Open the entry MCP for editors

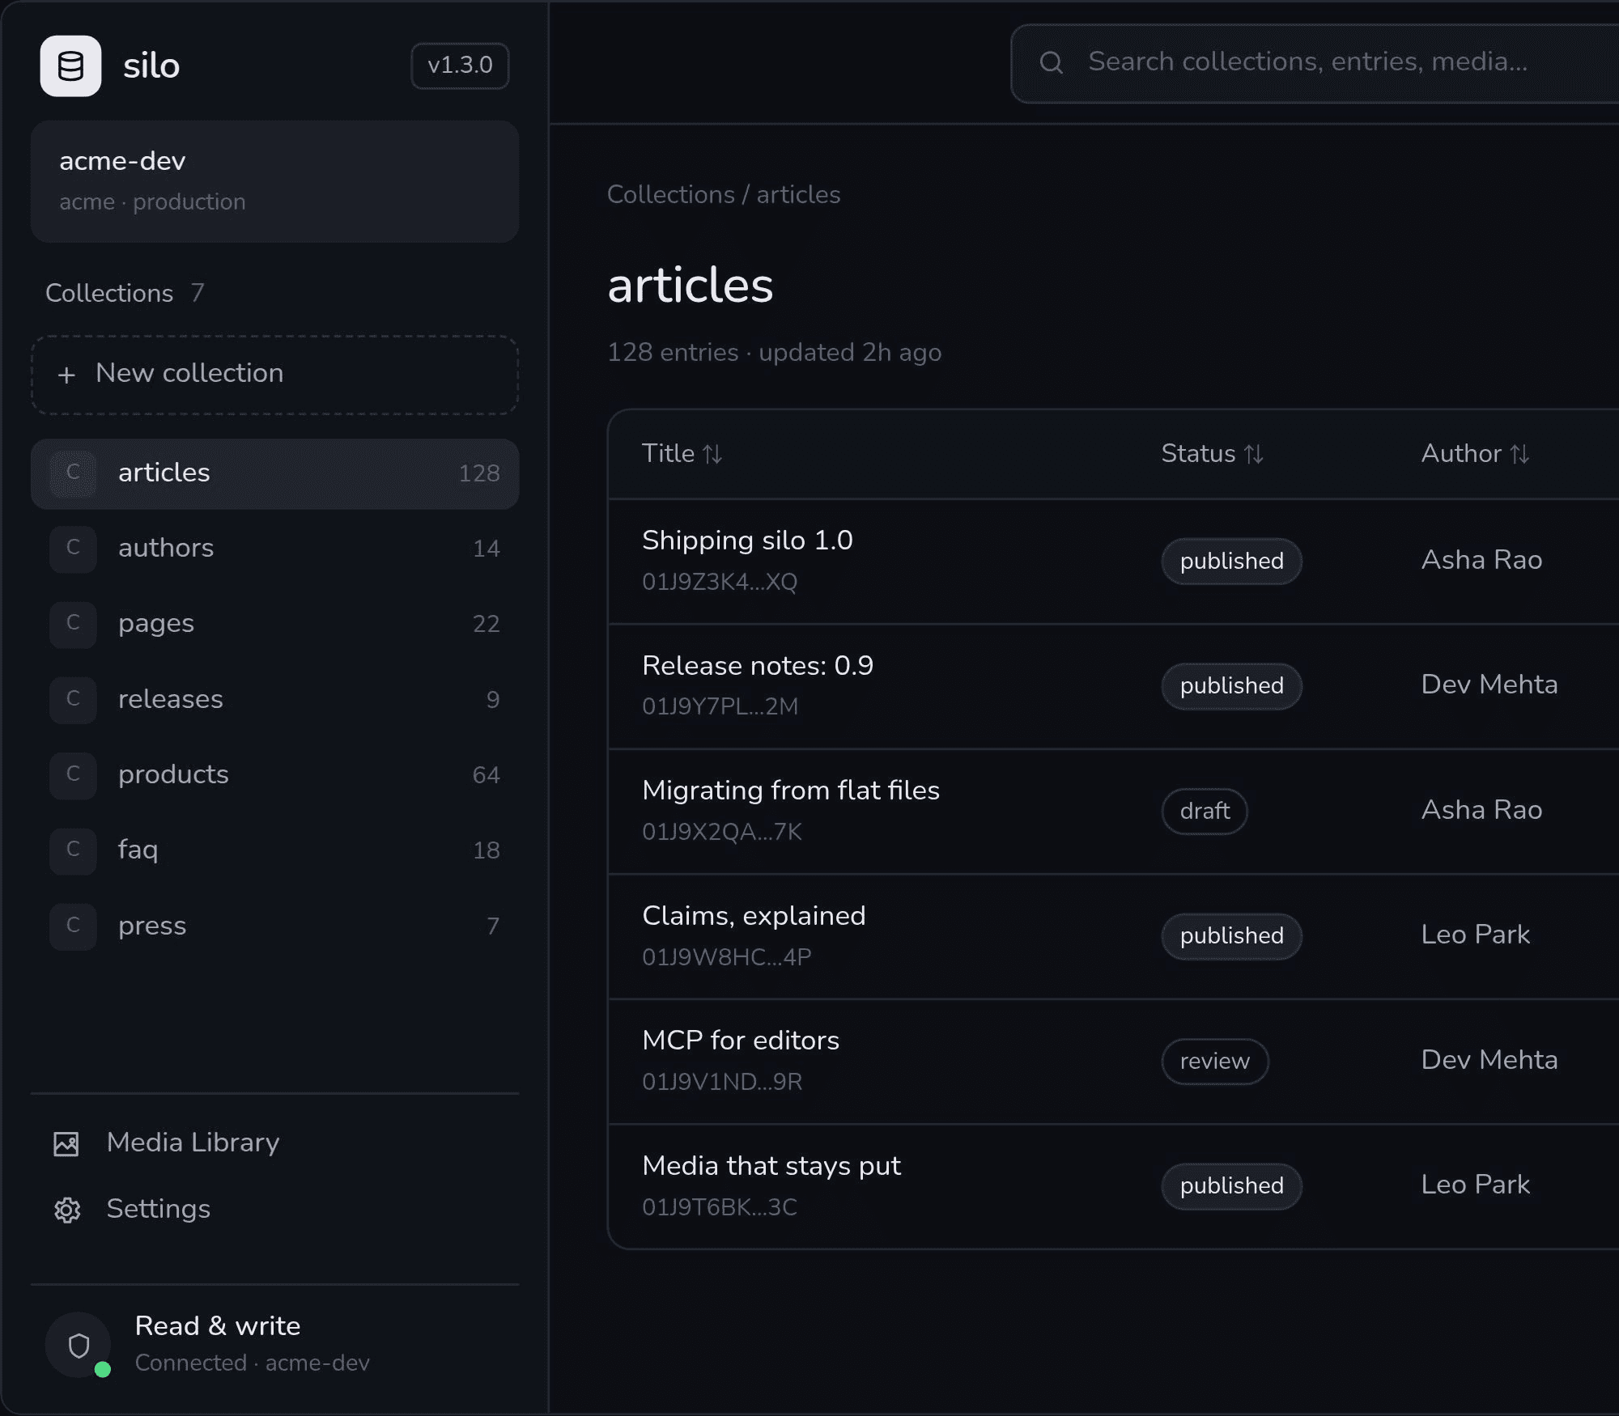tap(741, 1041)
